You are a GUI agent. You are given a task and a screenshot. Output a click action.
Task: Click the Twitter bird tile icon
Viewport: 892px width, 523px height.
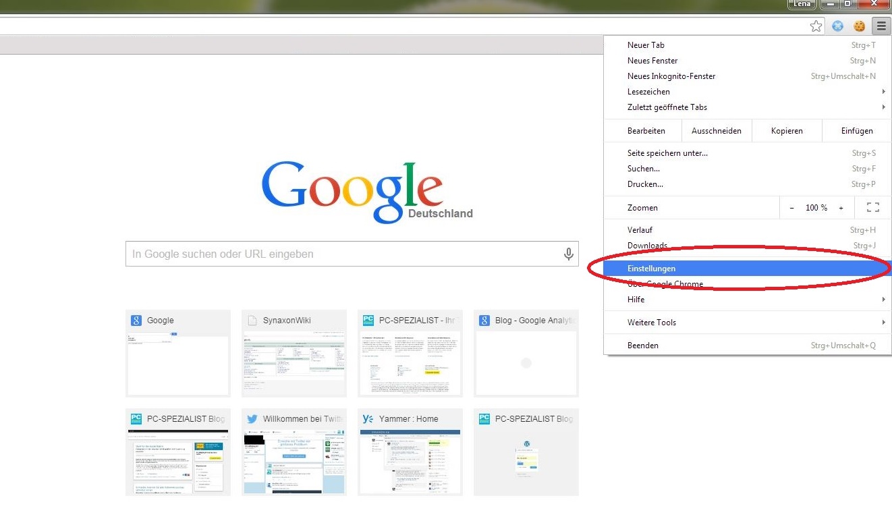(252, 418)
